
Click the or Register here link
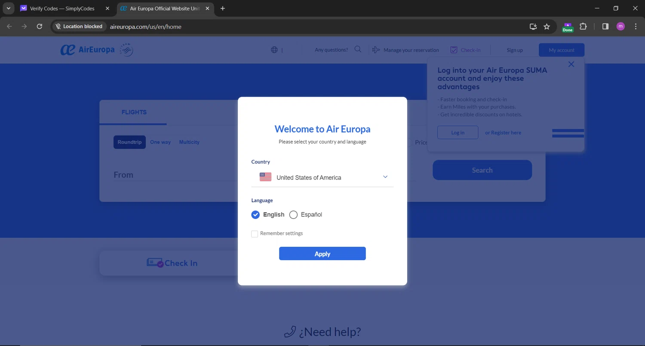click(503, 133)
